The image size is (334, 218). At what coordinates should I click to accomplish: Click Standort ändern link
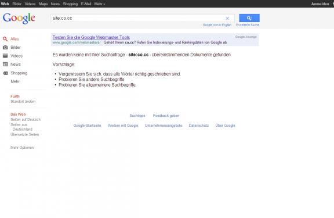pos(23,101)
